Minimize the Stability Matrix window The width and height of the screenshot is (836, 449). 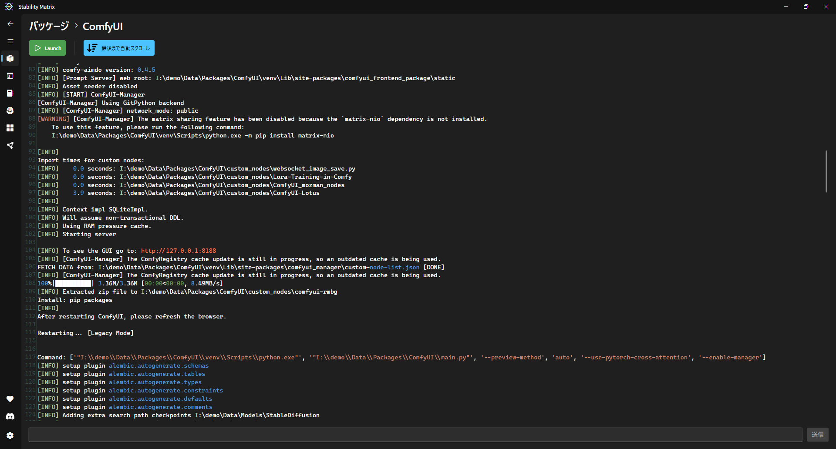[x=786, y=7]
